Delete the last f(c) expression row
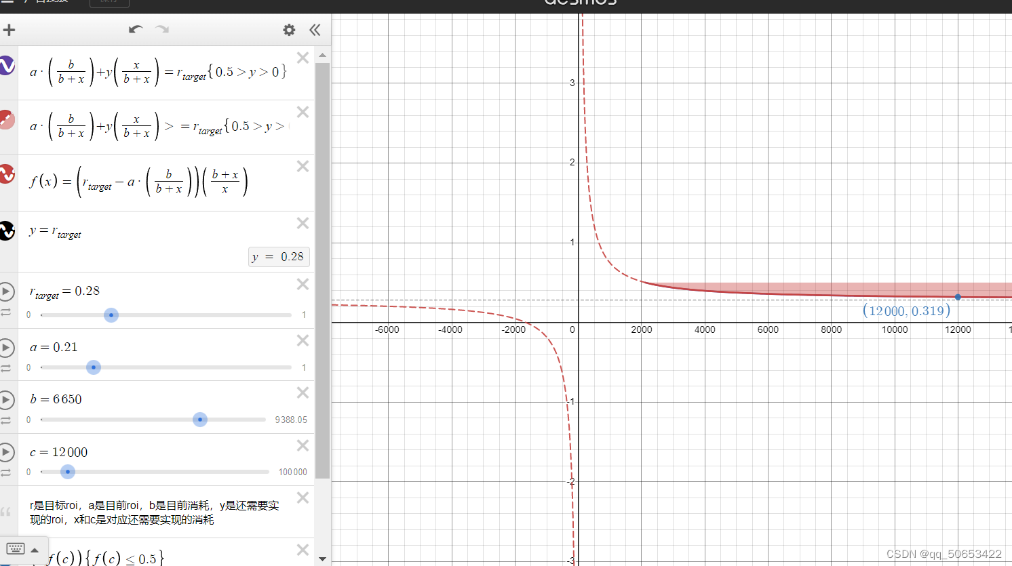Image resolution: width=1012 pixels, height=566 pixels. pyautogui.click(x=303, y=550)
